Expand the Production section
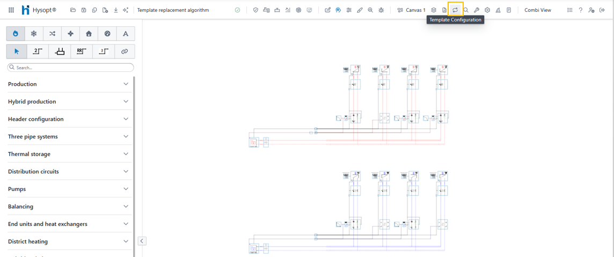 (x=68, y=84)
